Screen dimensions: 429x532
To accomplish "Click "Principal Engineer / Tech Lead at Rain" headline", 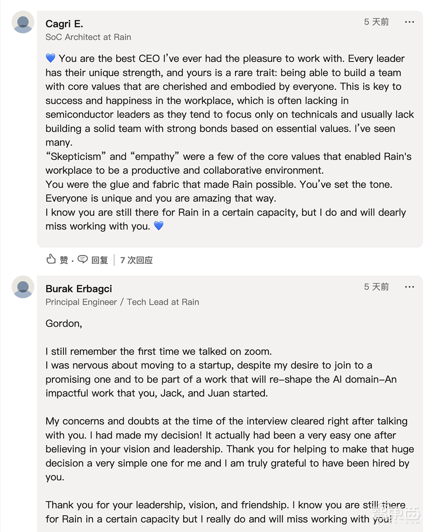I will 122,302.
